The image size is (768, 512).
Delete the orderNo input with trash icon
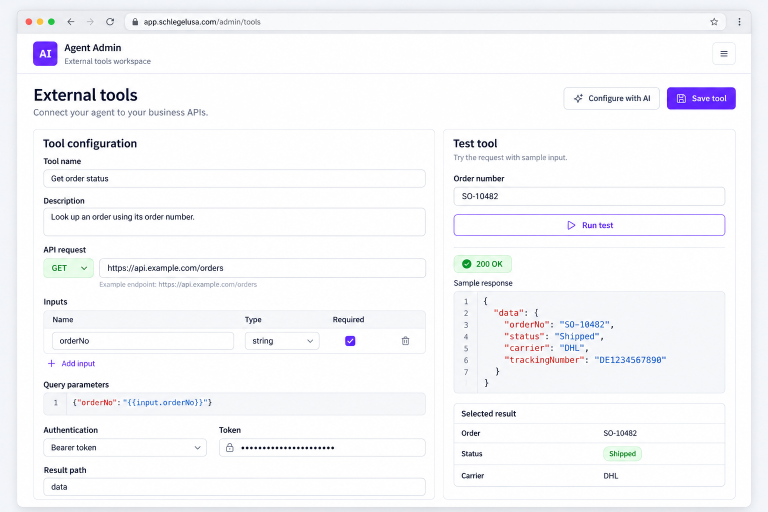click(x=405, y=341)
